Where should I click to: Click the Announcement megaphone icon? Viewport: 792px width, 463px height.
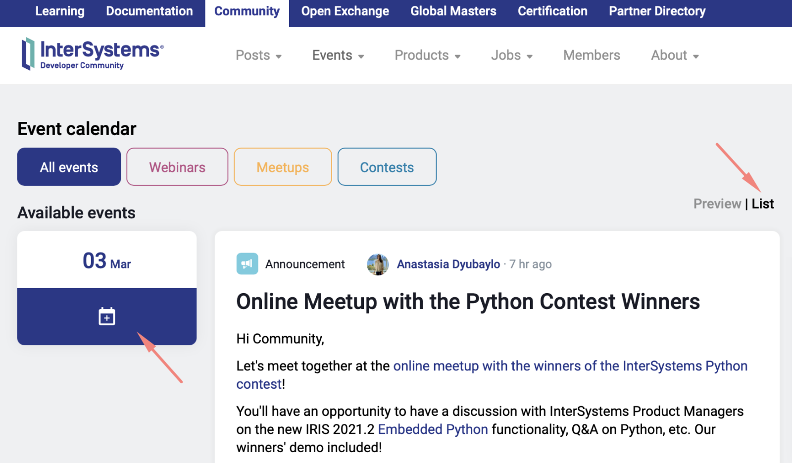point(247,264)
